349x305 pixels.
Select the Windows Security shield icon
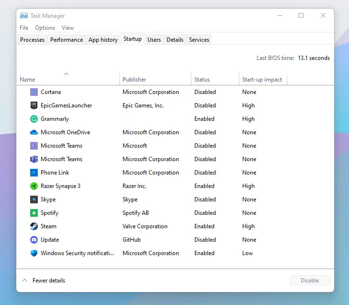(x=34, y=253)
